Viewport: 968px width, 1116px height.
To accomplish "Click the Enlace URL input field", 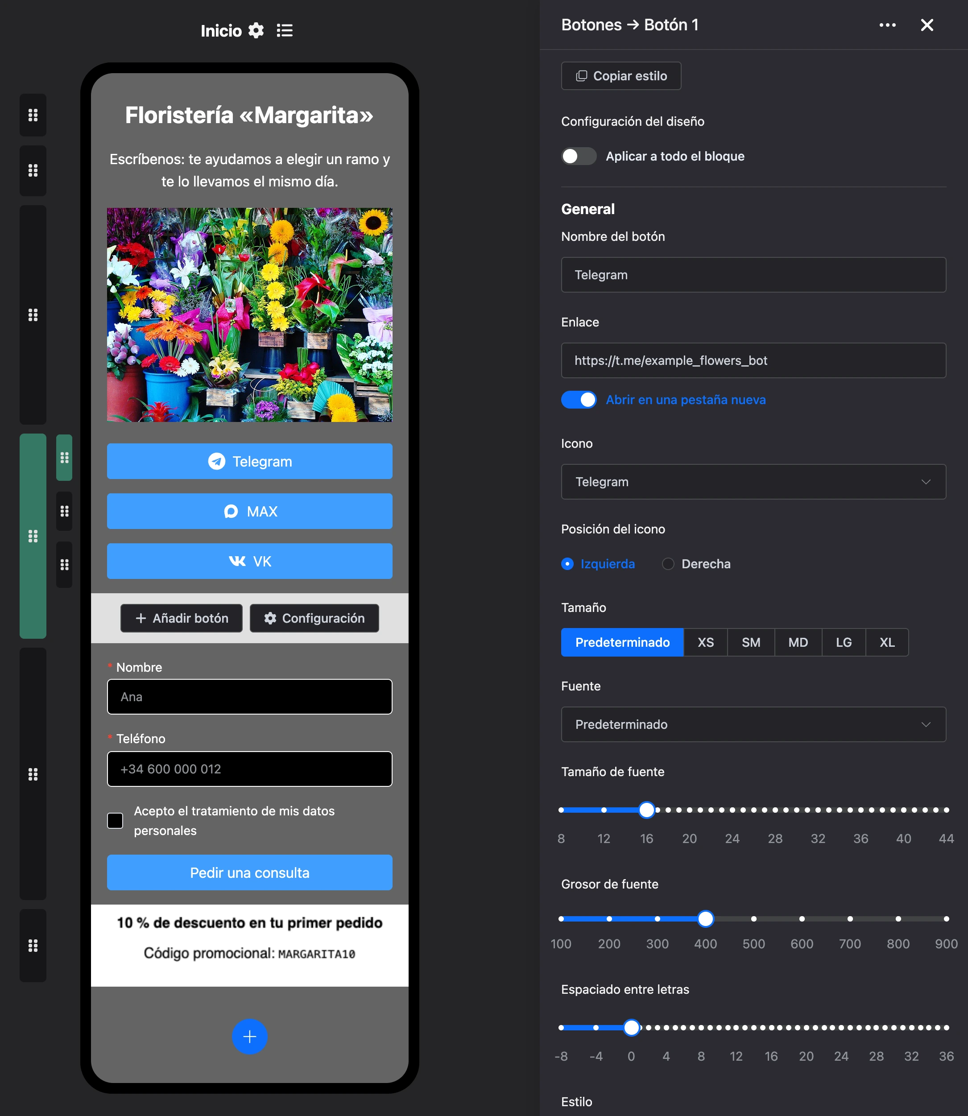I will tap(753, 360).
